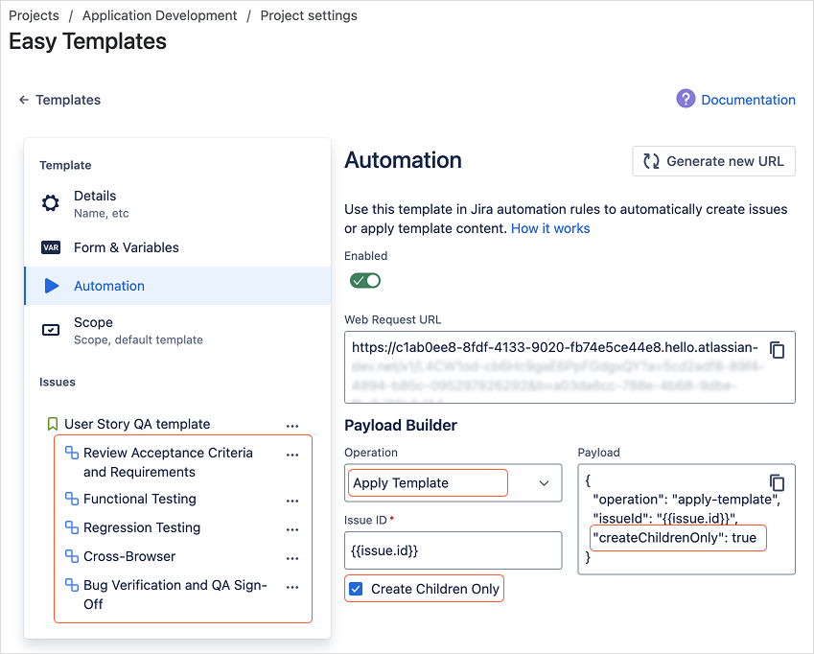This screenshot has width=814, height=654.
Task: Open the more options for Regression Testing
Action: click(x=292, y=528)
